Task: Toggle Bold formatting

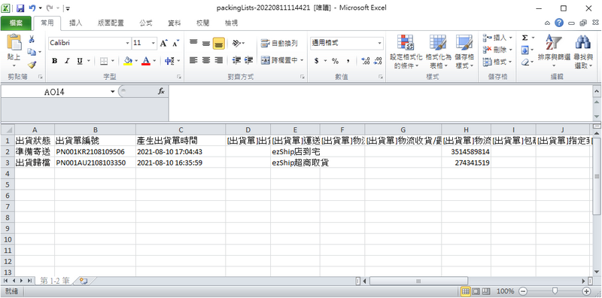Action: [x=54, y=61]
